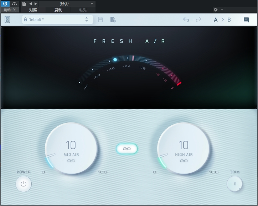
Task: Expand the host preset name dropdown
Action: [x=92, y=4]
